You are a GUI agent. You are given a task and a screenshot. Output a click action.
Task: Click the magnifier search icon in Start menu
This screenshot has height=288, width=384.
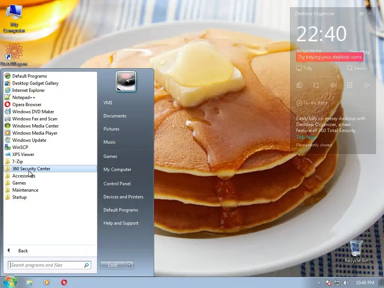(x=87, y=265)
